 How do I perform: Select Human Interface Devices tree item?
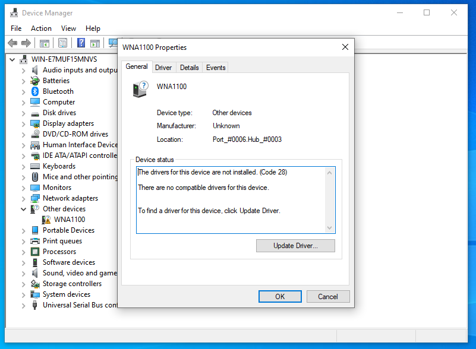pyautogui.click(x=80, y=145)
